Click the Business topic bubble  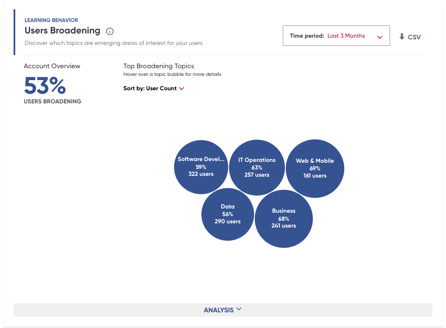click(x=284, y=218)
